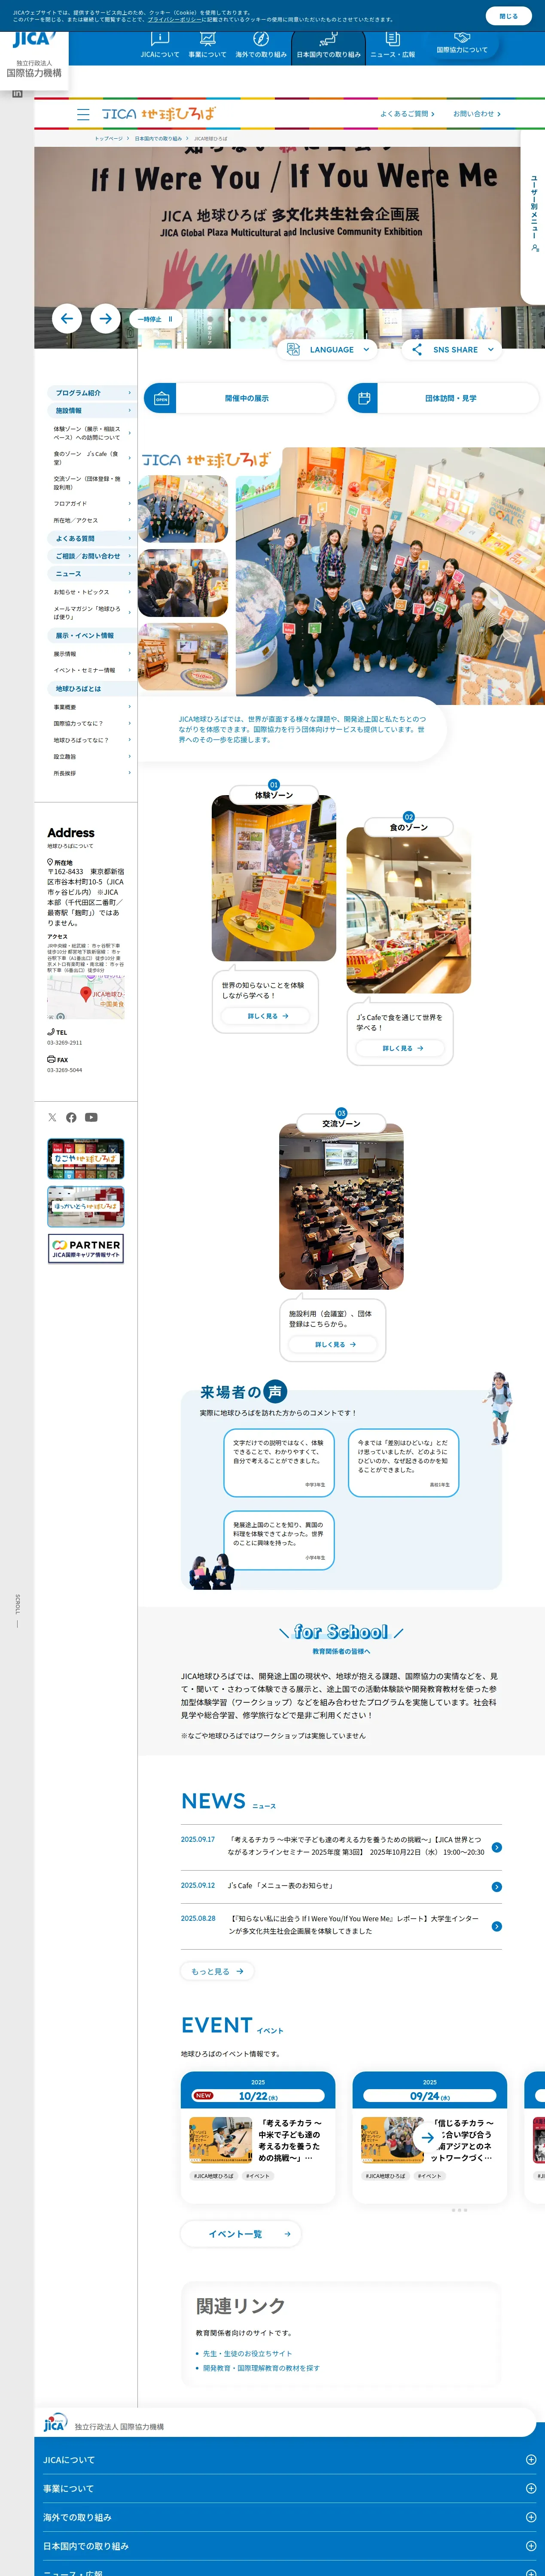
Task: Open the 09/24 event card
Action: pyautogui.click(x=430, y=2136)
